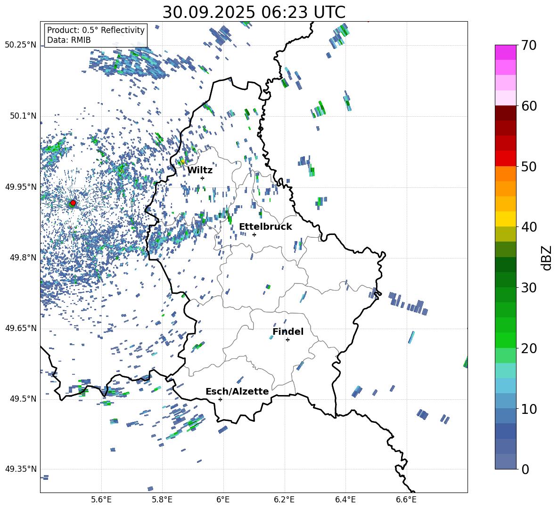The height and width of the screenshot is (509, 558).
Task: Click the Esch/Alzette station cross marker
Action: [220, 399]
